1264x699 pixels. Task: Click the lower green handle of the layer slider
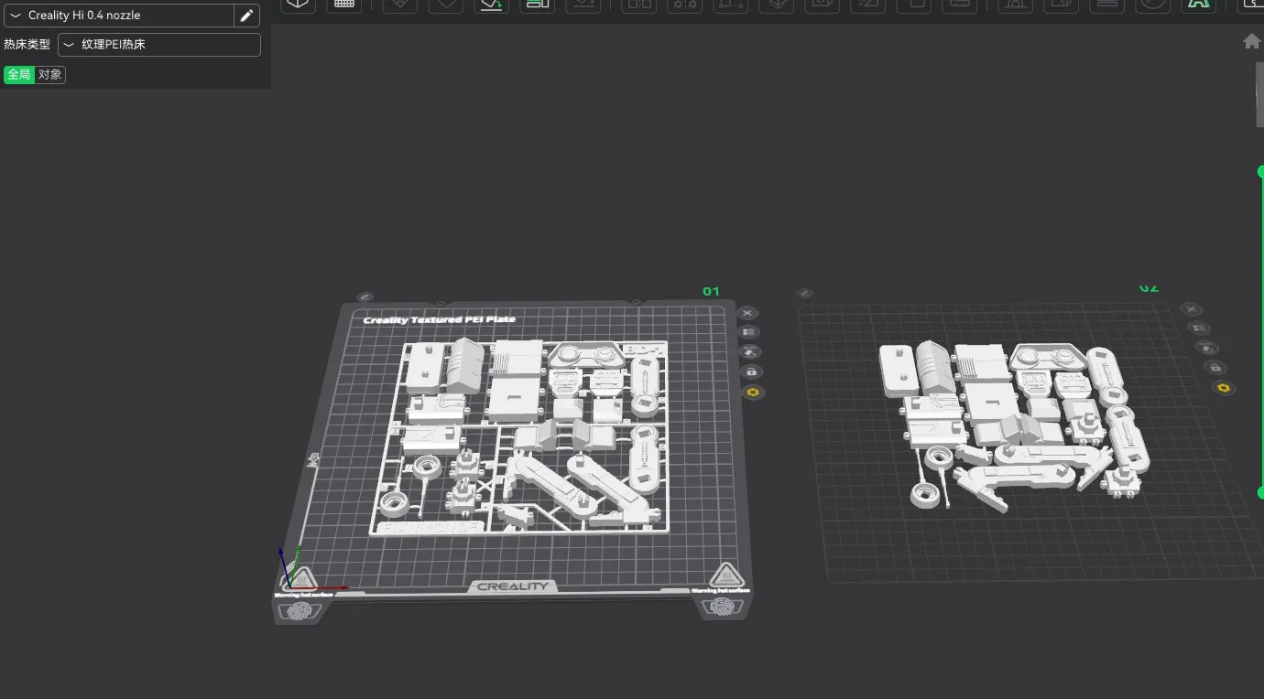tap(1259, 492)
